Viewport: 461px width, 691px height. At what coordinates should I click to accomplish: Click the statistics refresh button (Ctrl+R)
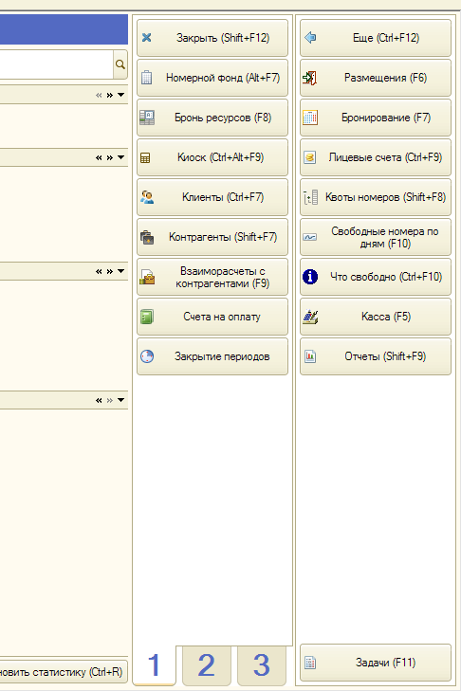(x=64, y=672)
